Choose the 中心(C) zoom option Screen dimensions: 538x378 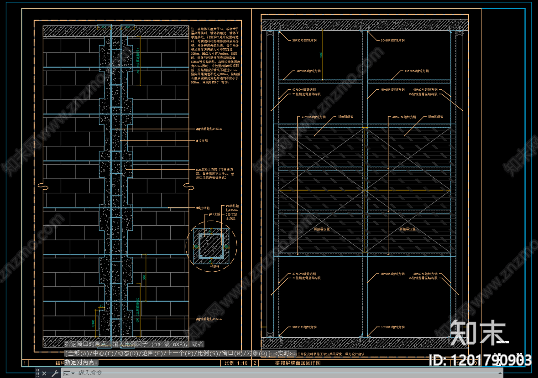103,353
